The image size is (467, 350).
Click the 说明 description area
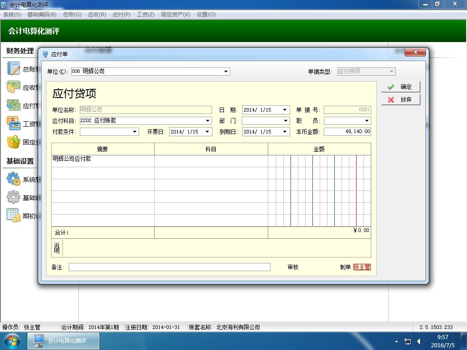(x=217, y=248)
